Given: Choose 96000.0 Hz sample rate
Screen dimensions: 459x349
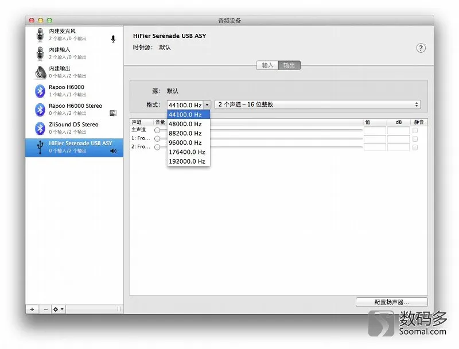Looking at the screenshot, I should tap(189, 142).
